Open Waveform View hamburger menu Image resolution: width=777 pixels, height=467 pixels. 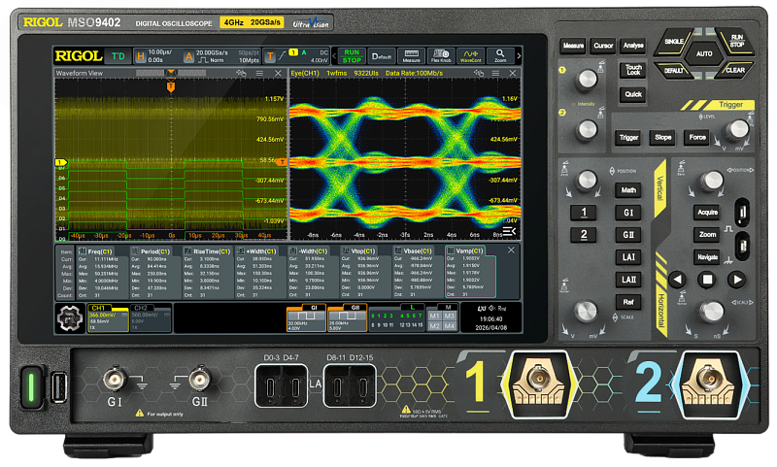259,73
